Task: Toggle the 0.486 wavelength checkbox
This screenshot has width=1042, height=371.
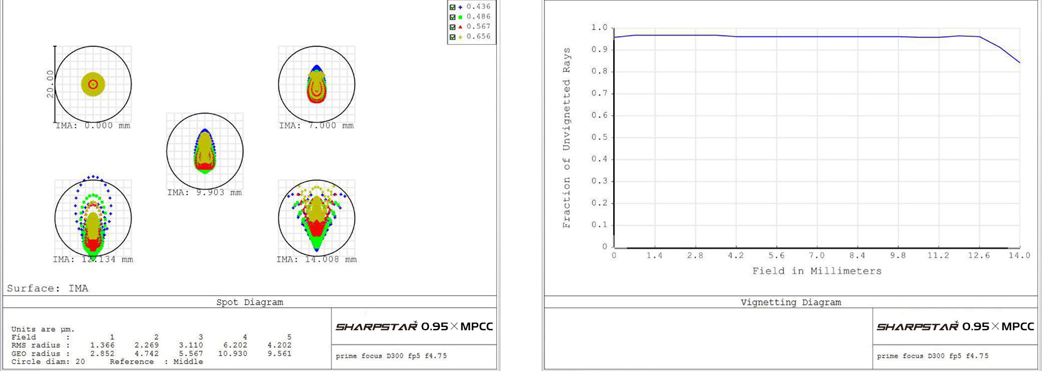Action: (x=452, y=17)
